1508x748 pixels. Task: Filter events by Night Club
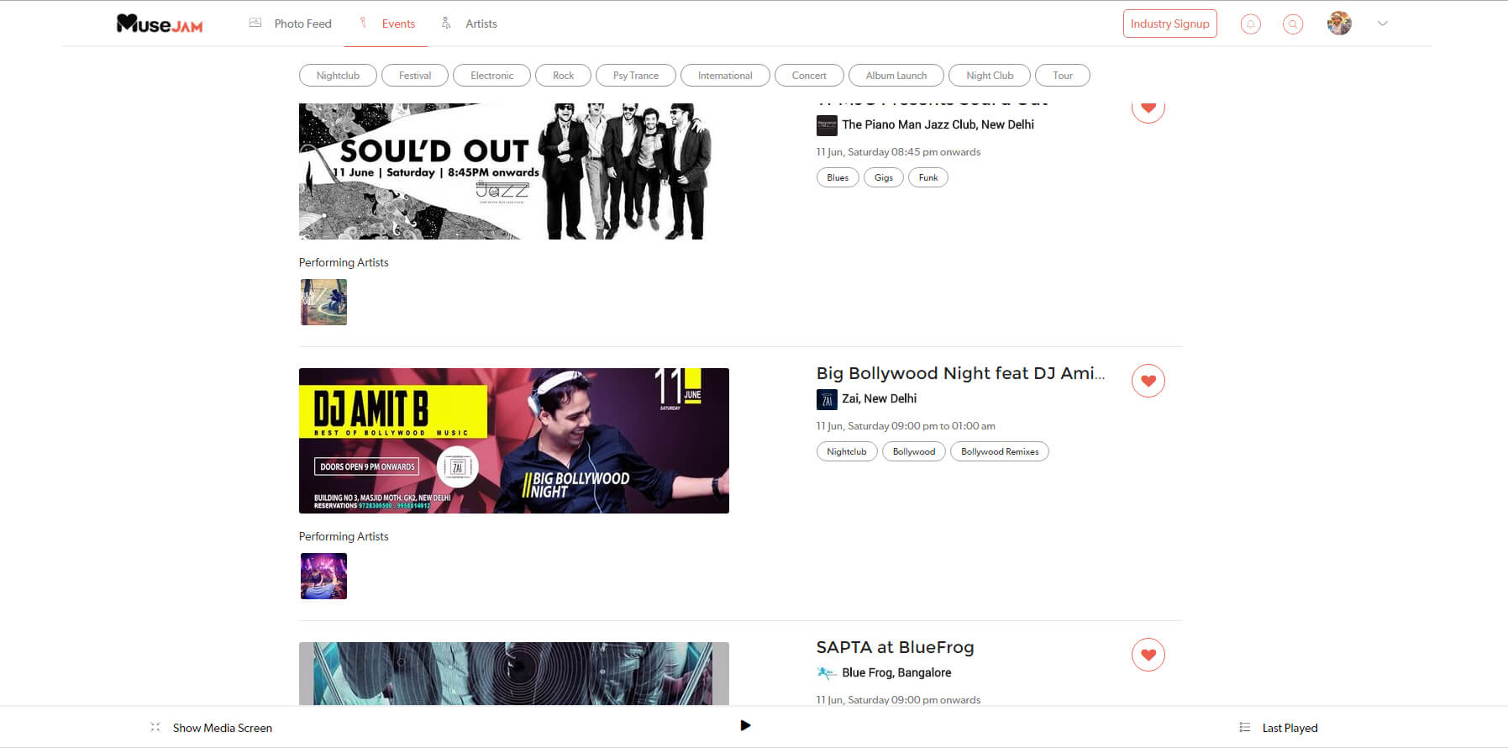coord(990,76)
